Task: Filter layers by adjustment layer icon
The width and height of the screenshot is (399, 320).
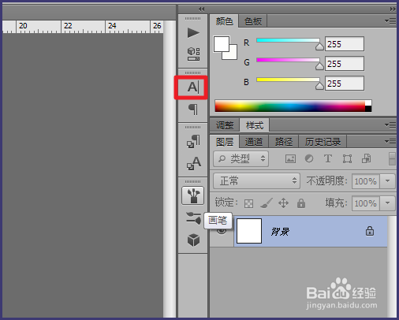Action: pos(309,158)
